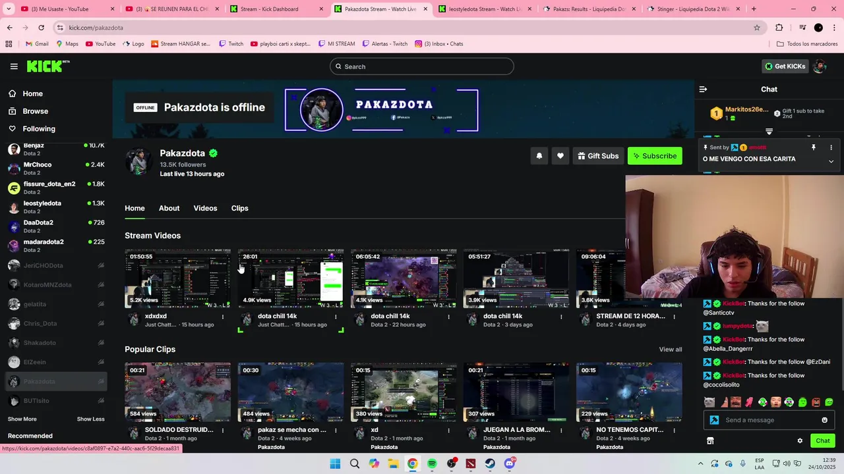Open the Google apps grid in bookmarks bar

pyautogui.click(x=9, y=44)
